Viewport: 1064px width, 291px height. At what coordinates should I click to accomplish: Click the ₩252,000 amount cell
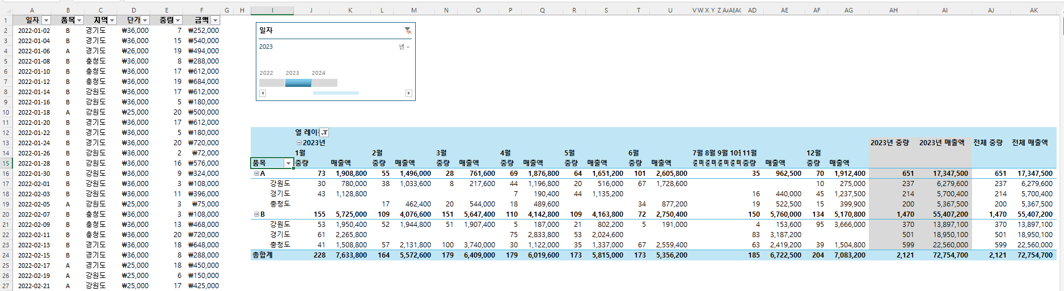pos(203,31)
